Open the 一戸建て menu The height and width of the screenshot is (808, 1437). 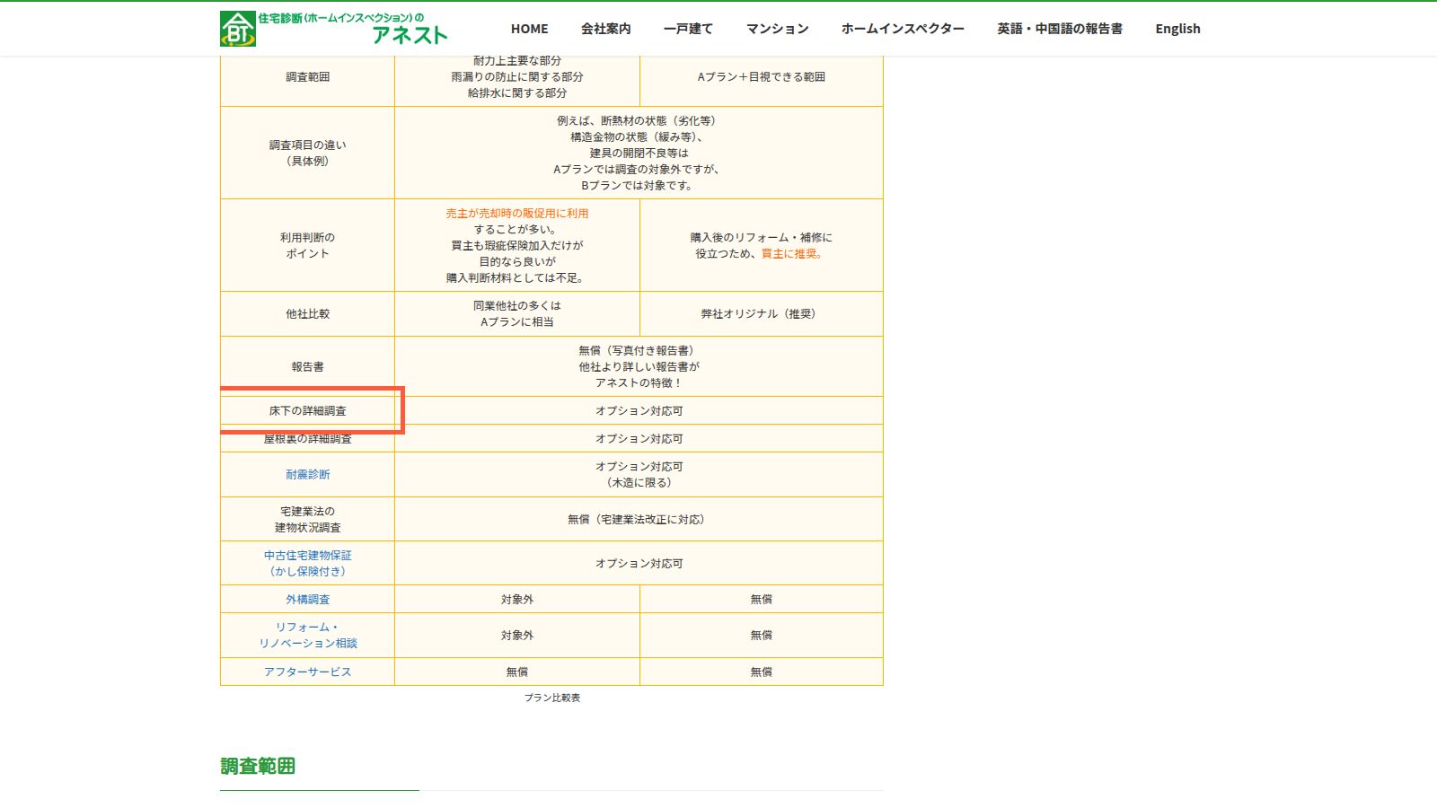688,29
